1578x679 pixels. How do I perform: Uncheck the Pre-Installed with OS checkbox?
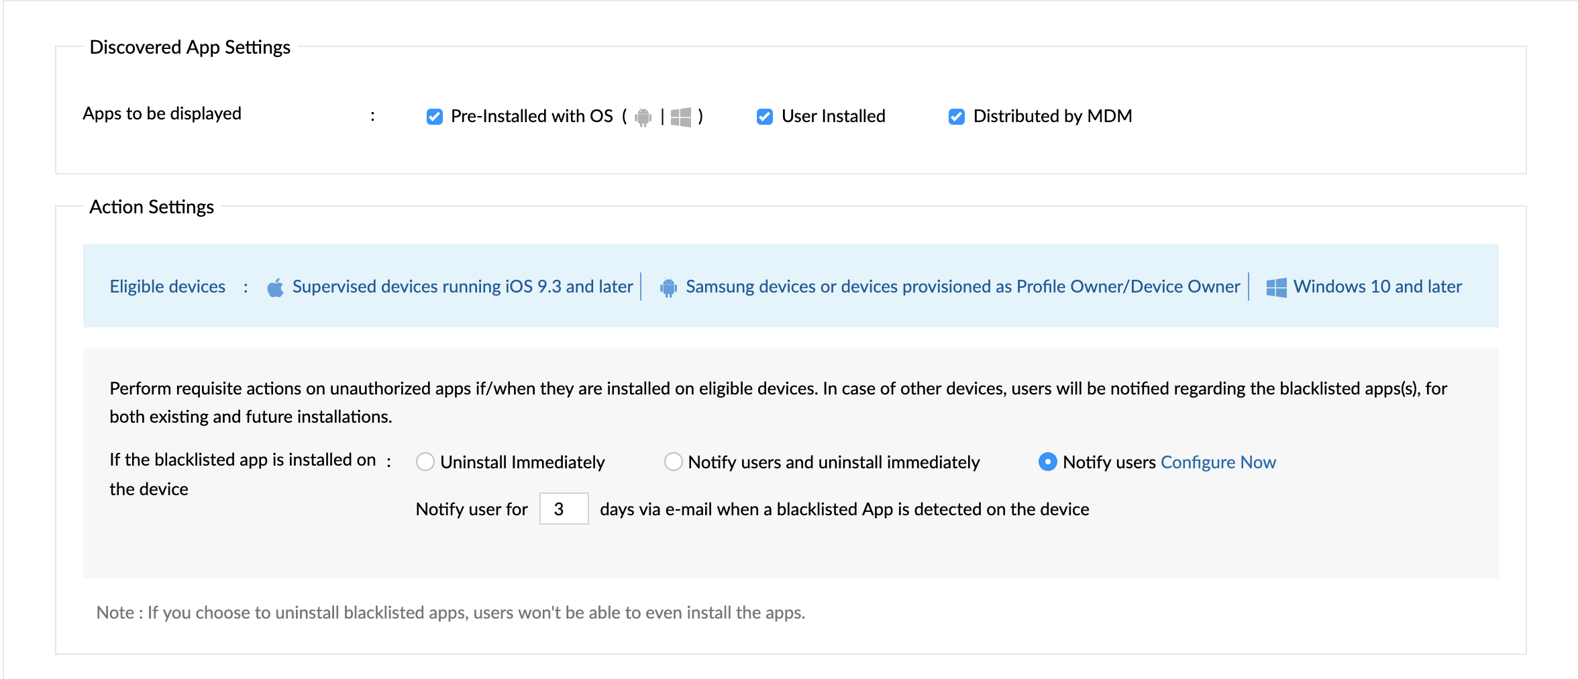click(x=435, y=117)
